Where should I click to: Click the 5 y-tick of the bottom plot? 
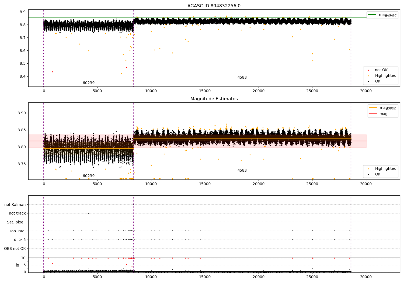[25, 265]
